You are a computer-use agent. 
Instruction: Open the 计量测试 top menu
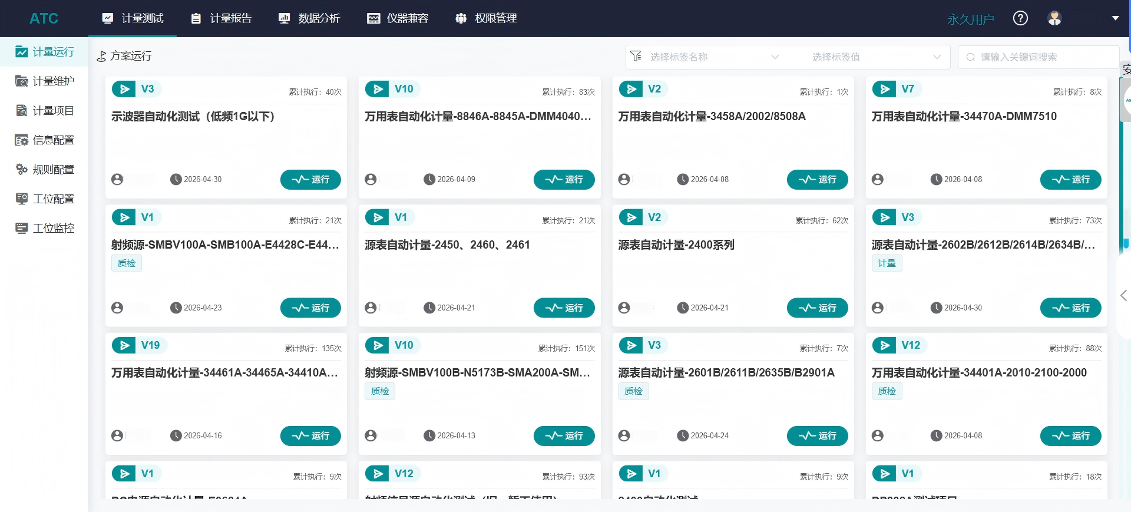click(x=133, y=18)
